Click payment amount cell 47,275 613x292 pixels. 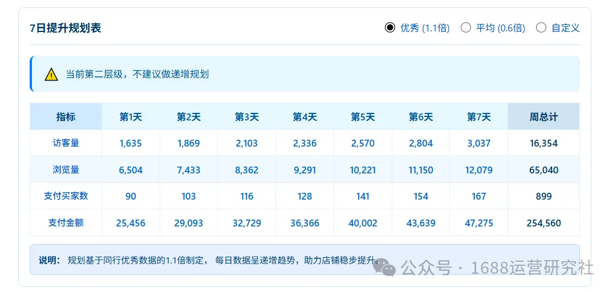coord(479,223)
